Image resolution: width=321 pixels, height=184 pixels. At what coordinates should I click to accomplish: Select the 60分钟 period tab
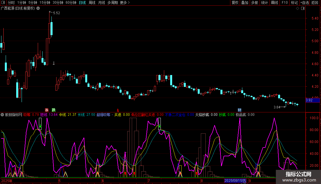tap(71, 3)
